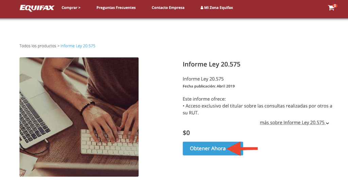The width and height of the screenshot is (348, 195).
Task: Go to Mi Zona Equifax
Action: 216,7
